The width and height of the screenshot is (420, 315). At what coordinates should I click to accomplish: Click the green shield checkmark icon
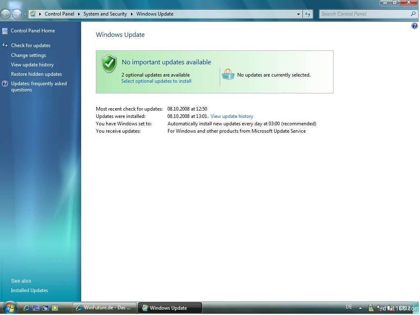pyautogui.click(x=109, y=64)
